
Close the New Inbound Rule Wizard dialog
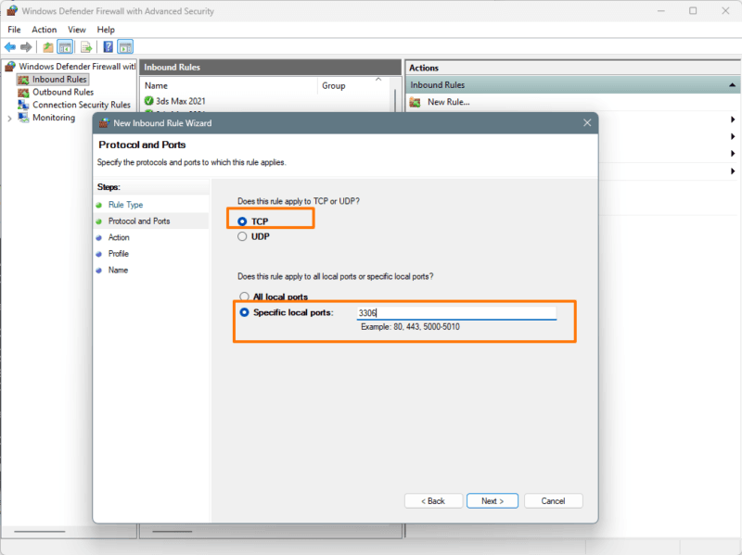[x=587, y=123]
